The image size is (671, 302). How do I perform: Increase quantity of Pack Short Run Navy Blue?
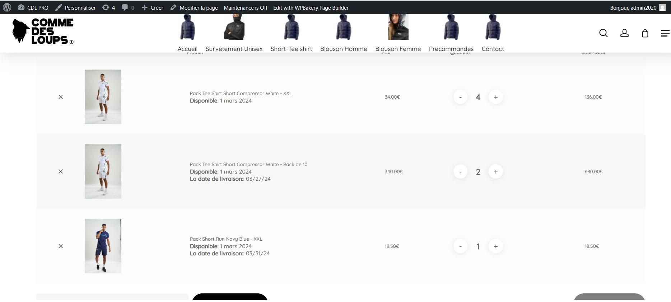pyautogui.click(x=496, y=246)
